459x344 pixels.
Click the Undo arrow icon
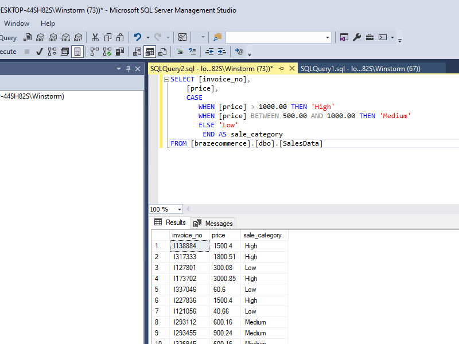[x=138, y=38]
